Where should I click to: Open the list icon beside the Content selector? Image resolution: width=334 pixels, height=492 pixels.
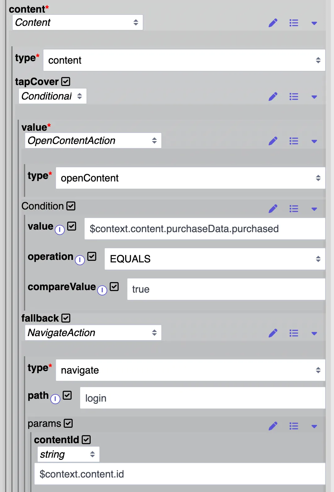(x=294, y=23)
